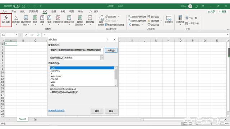Open the 文件 File tab

point(4,11)
